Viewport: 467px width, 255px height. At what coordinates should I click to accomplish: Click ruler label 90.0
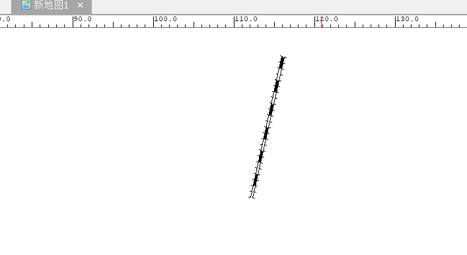pos(83,19)
